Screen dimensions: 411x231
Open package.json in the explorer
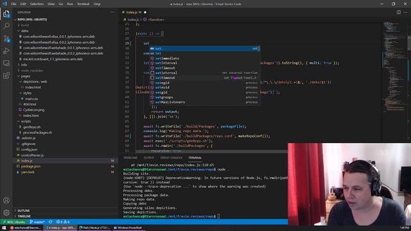coord(31,166)
